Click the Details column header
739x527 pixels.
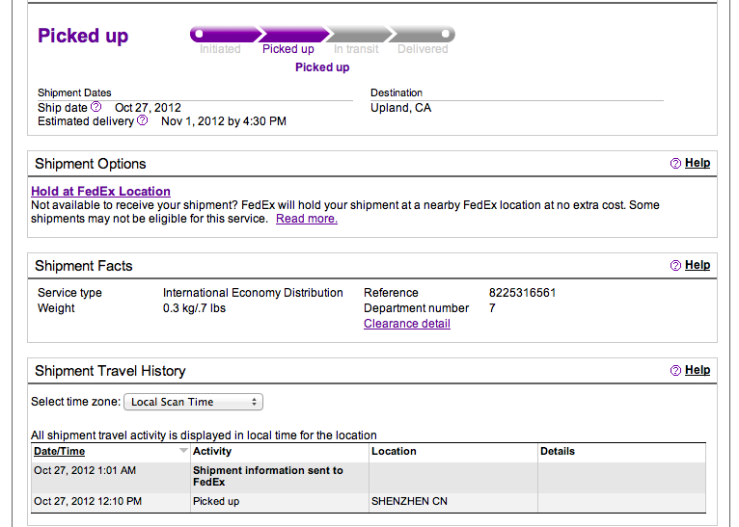click(558, 451)
